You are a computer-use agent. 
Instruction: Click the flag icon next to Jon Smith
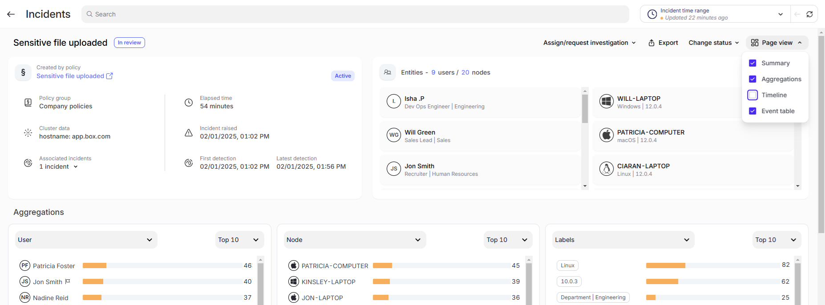(x=68, y=281)
